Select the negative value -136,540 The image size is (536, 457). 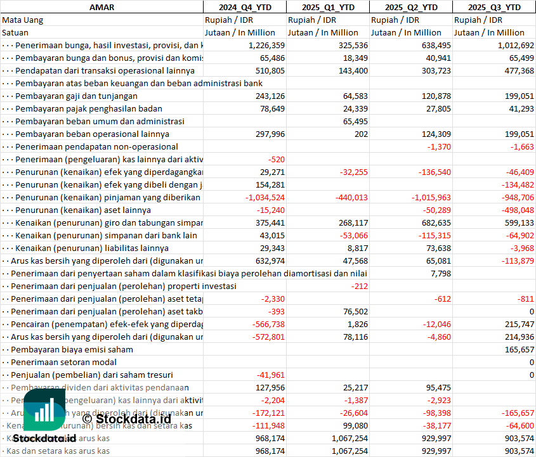click(x=435, y=172)
